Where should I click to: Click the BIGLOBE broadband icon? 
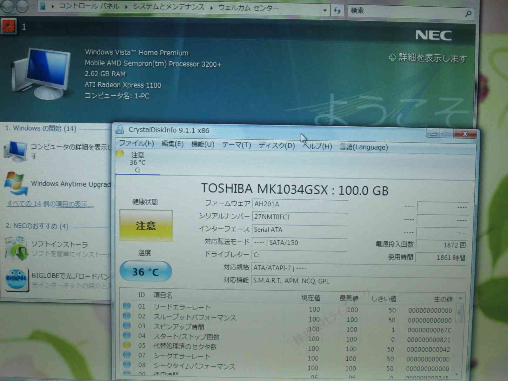16,279
